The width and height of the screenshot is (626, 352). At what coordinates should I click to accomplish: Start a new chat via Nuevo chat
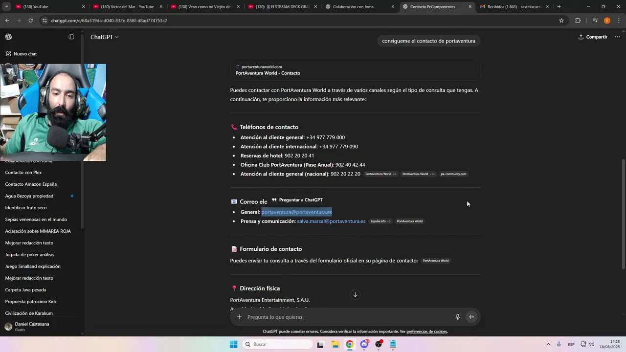point(22,54)
